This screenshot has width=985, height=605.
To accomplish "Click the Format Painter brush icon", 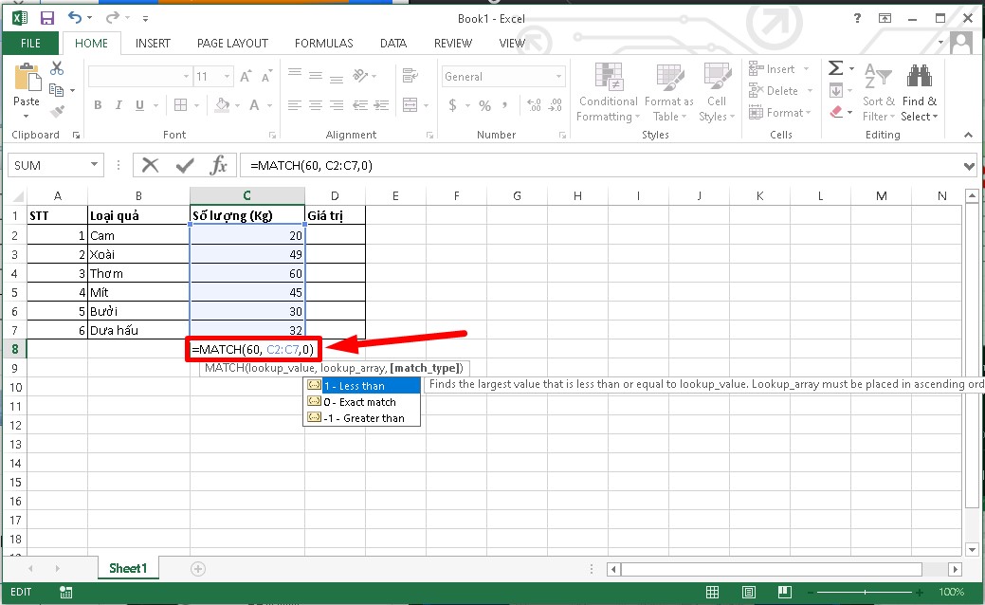I will [x=57, y=112].
